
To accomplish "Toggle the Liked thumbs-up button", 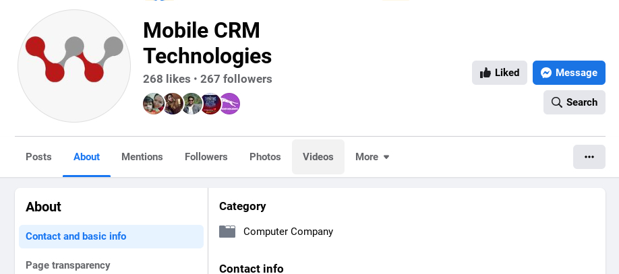I will point(500,73).
